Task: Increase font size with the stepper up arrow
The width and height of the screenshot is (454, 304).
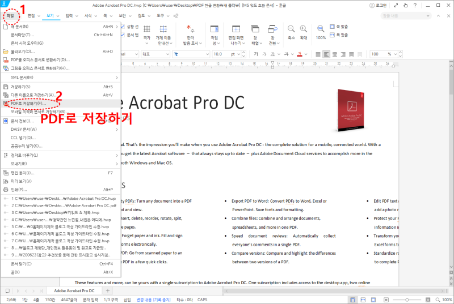Action: tap(243, 52)
